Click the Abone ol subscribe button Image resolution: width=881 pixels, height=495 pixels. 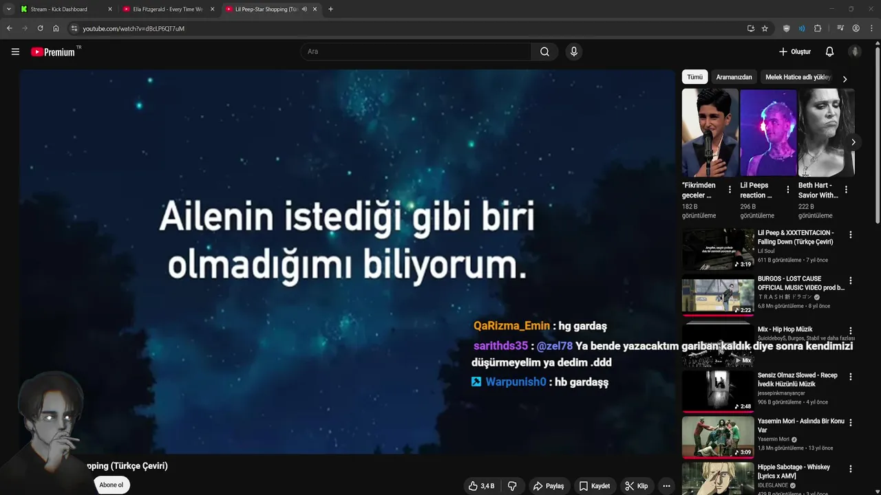pos(111,485)
